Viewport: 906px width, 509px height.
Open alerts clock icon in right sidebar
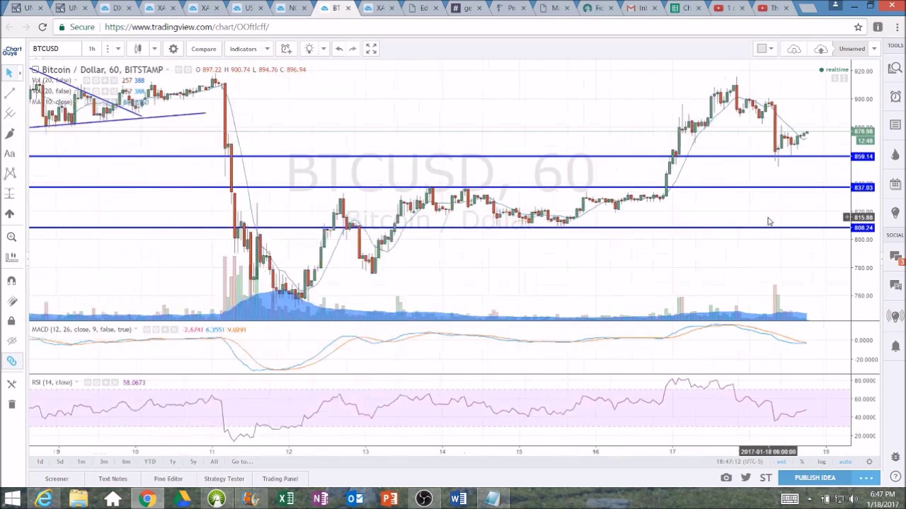(x=895, y=98)
